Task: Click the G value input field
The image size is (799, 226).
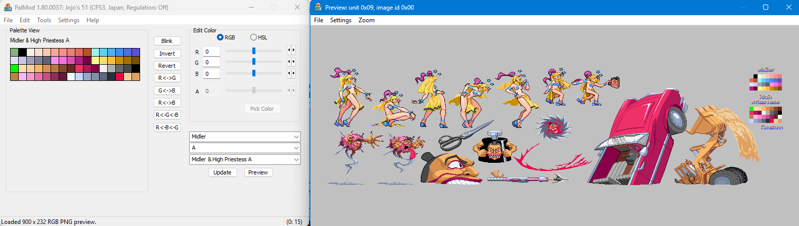Action: (211, 62)
